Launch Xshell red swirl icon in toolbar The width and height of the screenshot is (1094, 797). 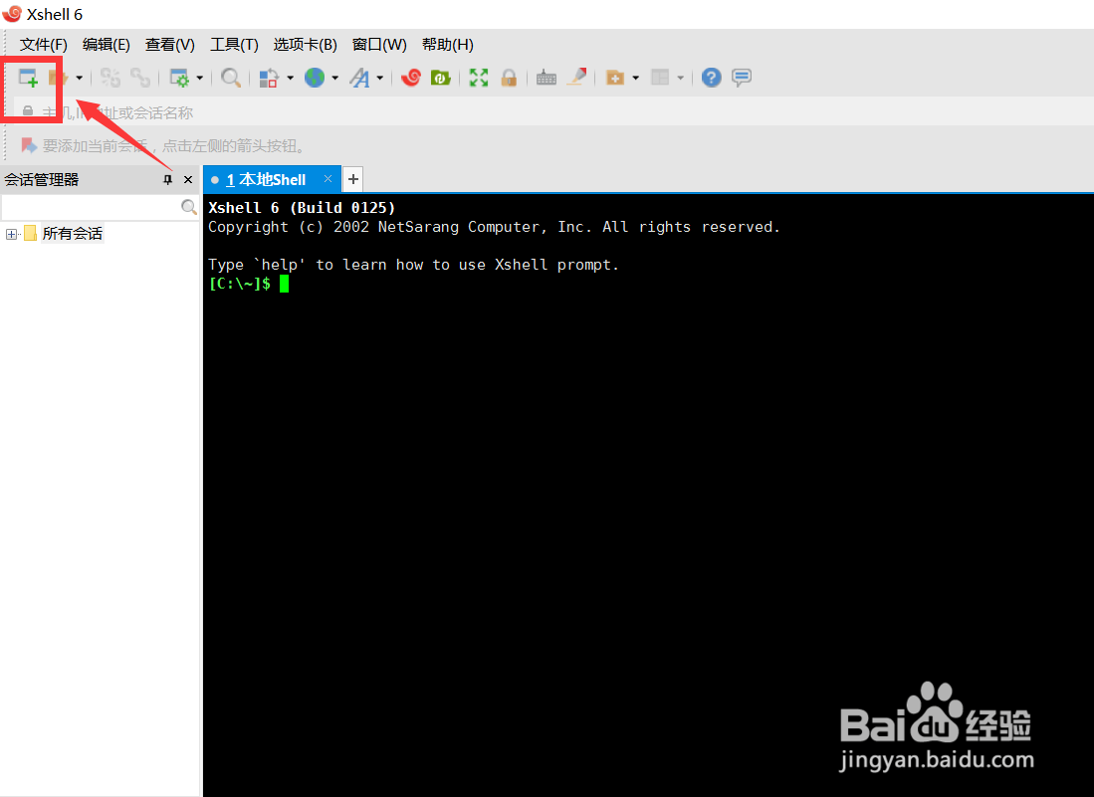tap(411, 78)
